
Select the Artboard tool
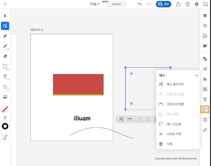click(5, 87)
